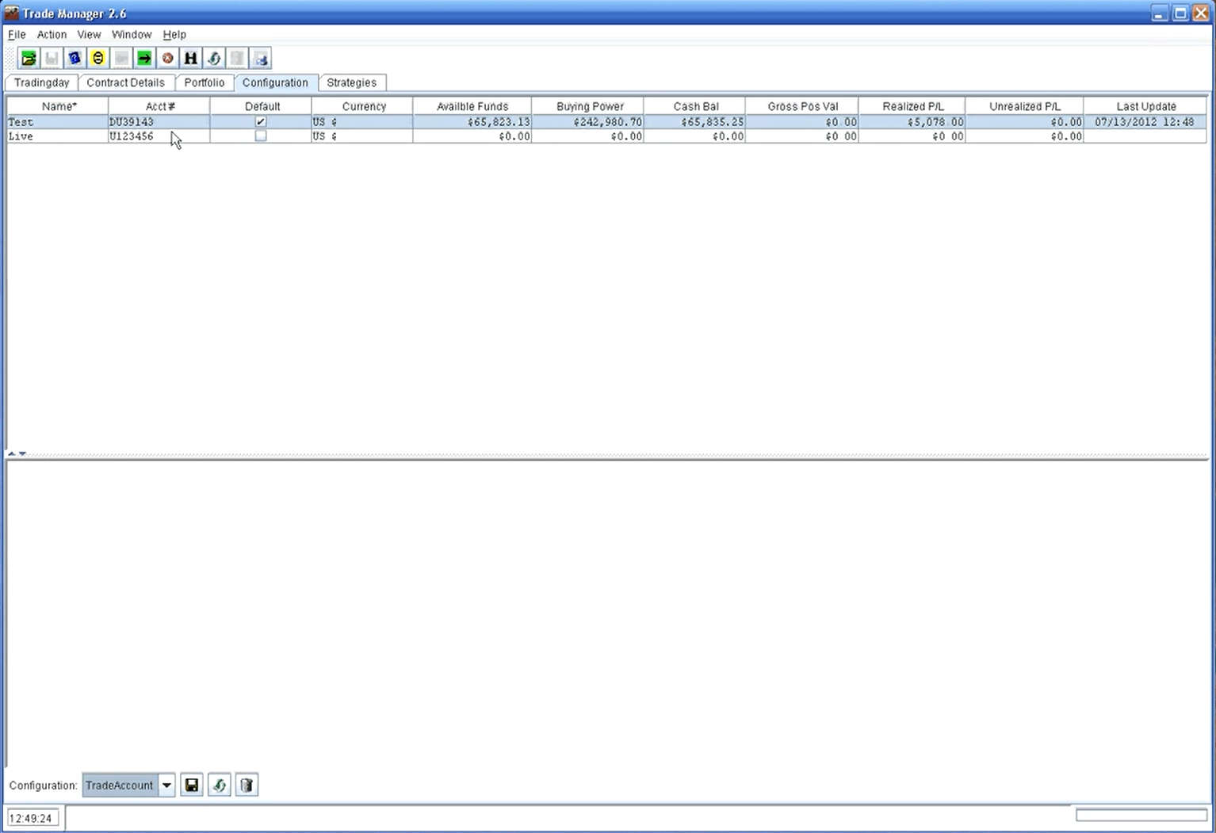Click the Gross Pos Val column header
Viewport: 1216px width, 833px height.
pyautogui.click(x=802, y=106)
